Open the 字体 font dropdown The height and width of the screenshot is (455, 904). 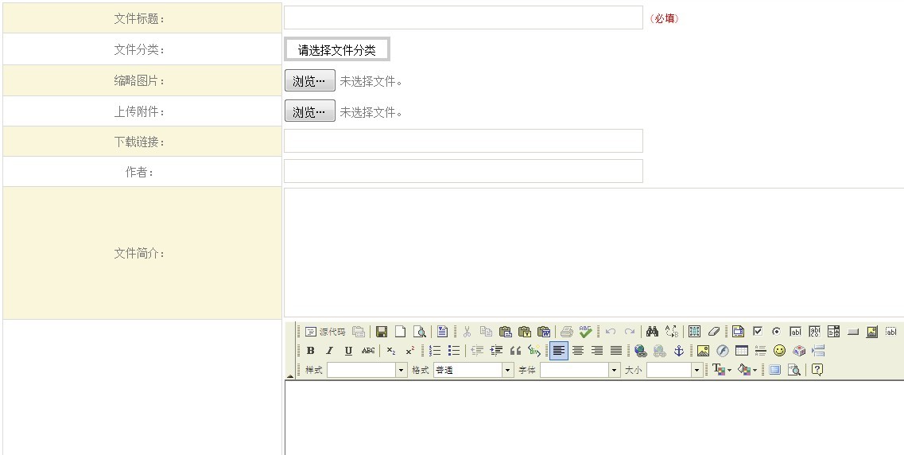pyautogui.click(x=614, y=371)
